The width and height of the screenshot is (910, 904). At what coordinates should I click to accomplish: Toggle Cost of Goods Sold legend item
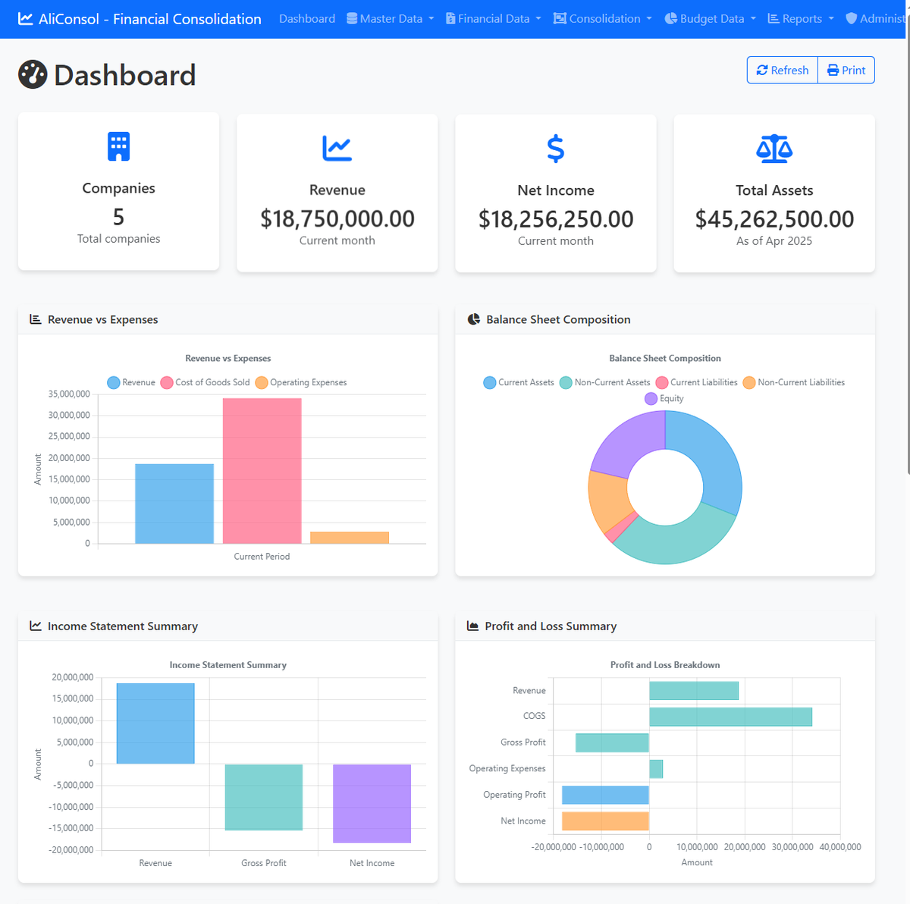205,382
